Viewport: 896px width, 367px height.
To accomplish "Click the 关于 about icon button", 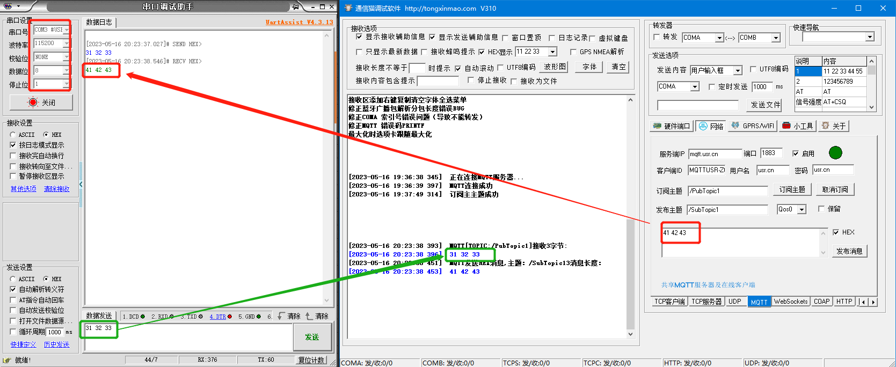I will 834,126.
